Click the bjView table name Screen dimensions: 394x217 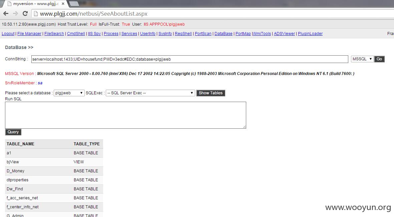pos(13,162)
